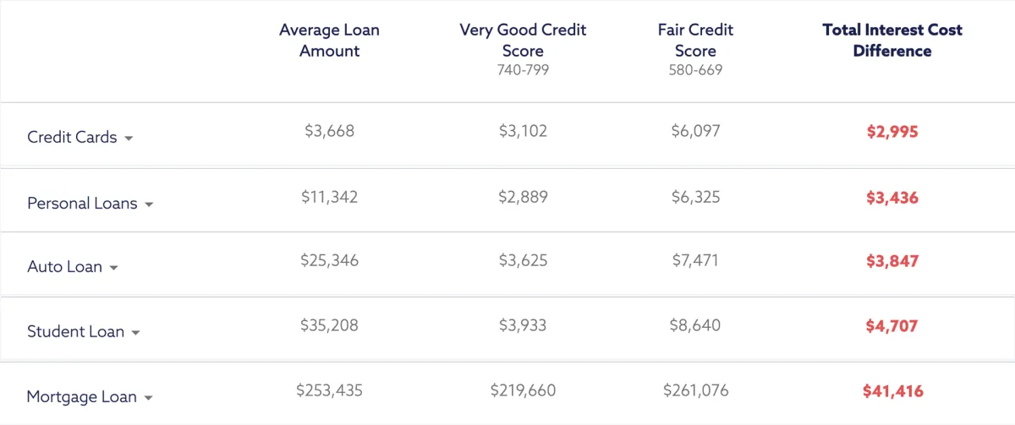Screen dimensions: 1015x425
Task: Click the Credit Cards row label
Action: coord(72,137)
